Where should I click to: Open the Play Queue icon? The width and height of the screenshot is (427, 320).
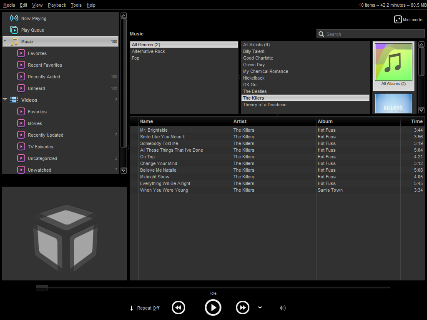point(14,30)
